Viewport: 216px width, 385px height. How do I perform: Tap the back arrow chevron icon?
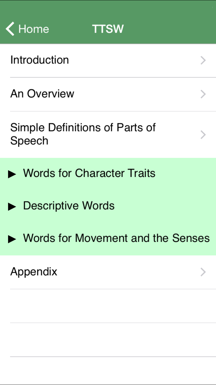pyautogui.click(x=10, y=29)
